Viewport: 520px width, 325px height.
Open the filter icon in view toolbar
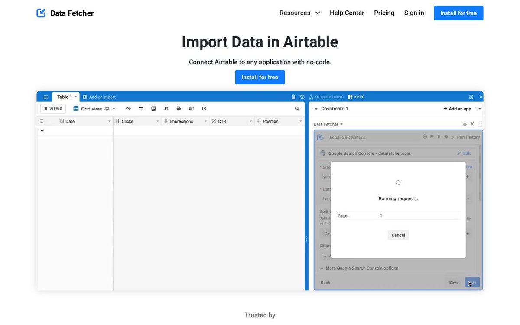click(x=141, y=109)
